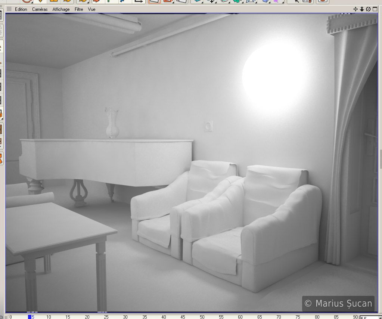The height and width of the screenshot is (319, 382).
Task: Open the Caméras menu
Action: 40,9
